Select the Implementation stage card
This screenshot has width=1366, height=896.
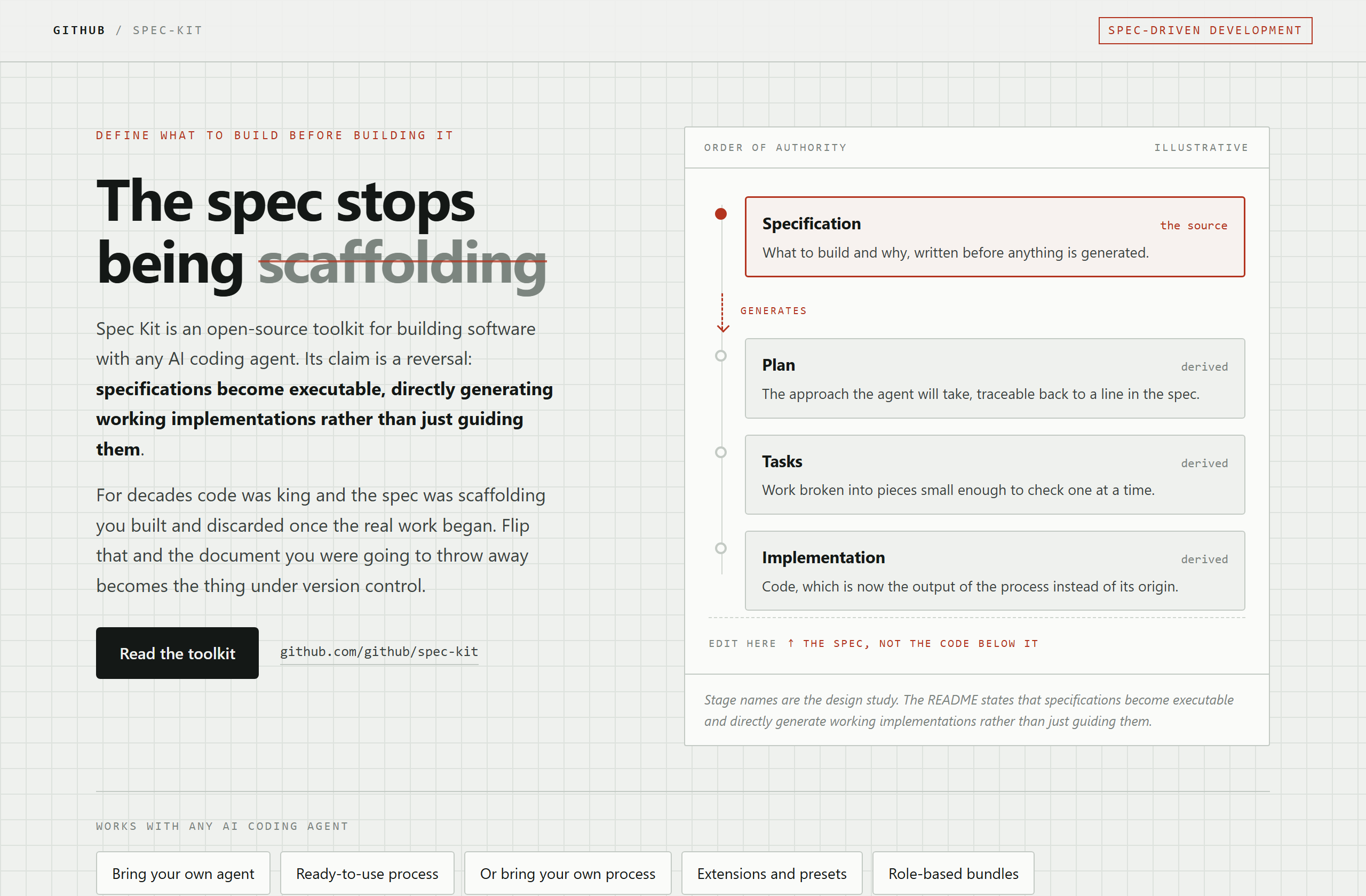click(x=995, y=571)
